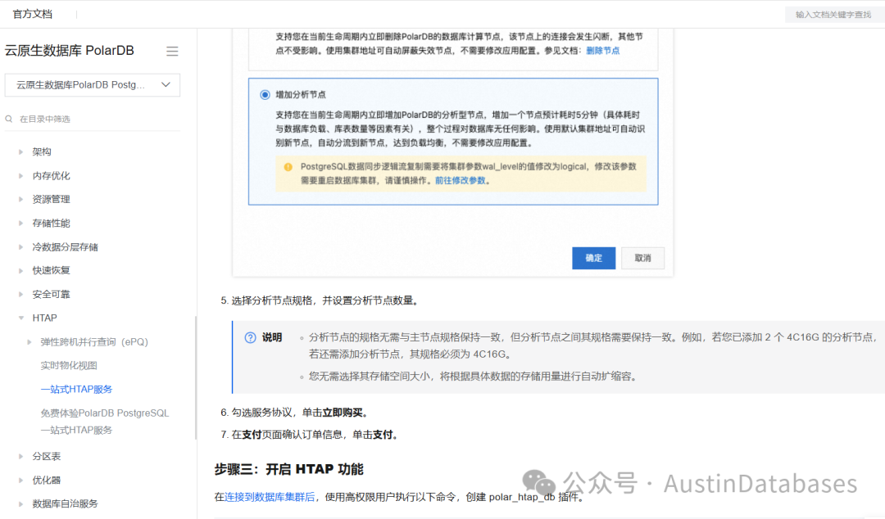Click the search magnifier icon in directory filter
The width and height of the screenshot is (885, 519).
9,119
